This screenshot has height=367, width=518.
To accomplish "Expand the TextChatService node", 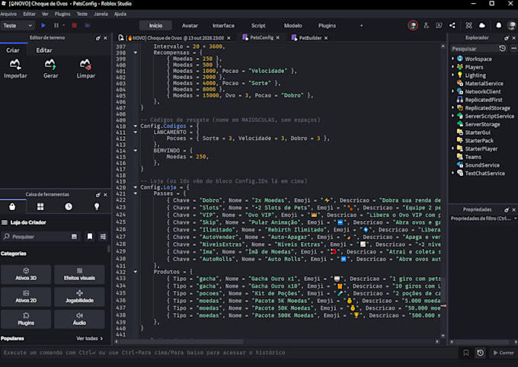I will coord(453,173).
